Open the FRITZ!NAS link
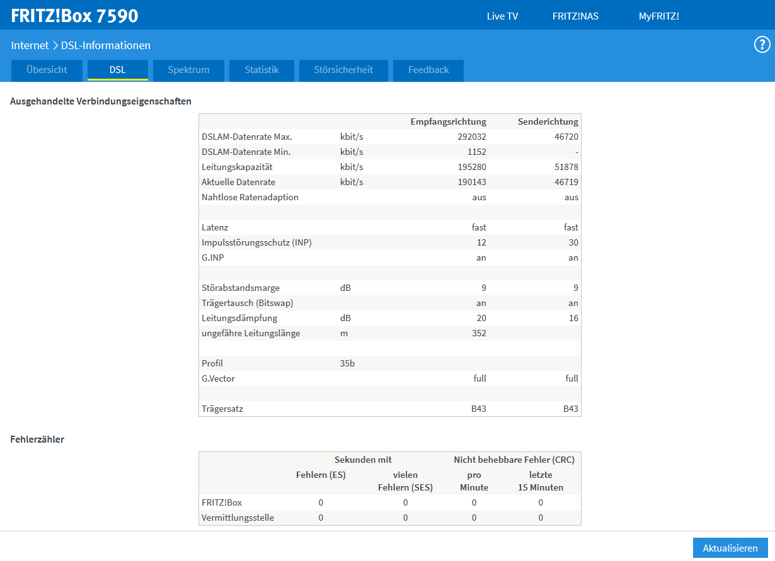 point(575,16)
